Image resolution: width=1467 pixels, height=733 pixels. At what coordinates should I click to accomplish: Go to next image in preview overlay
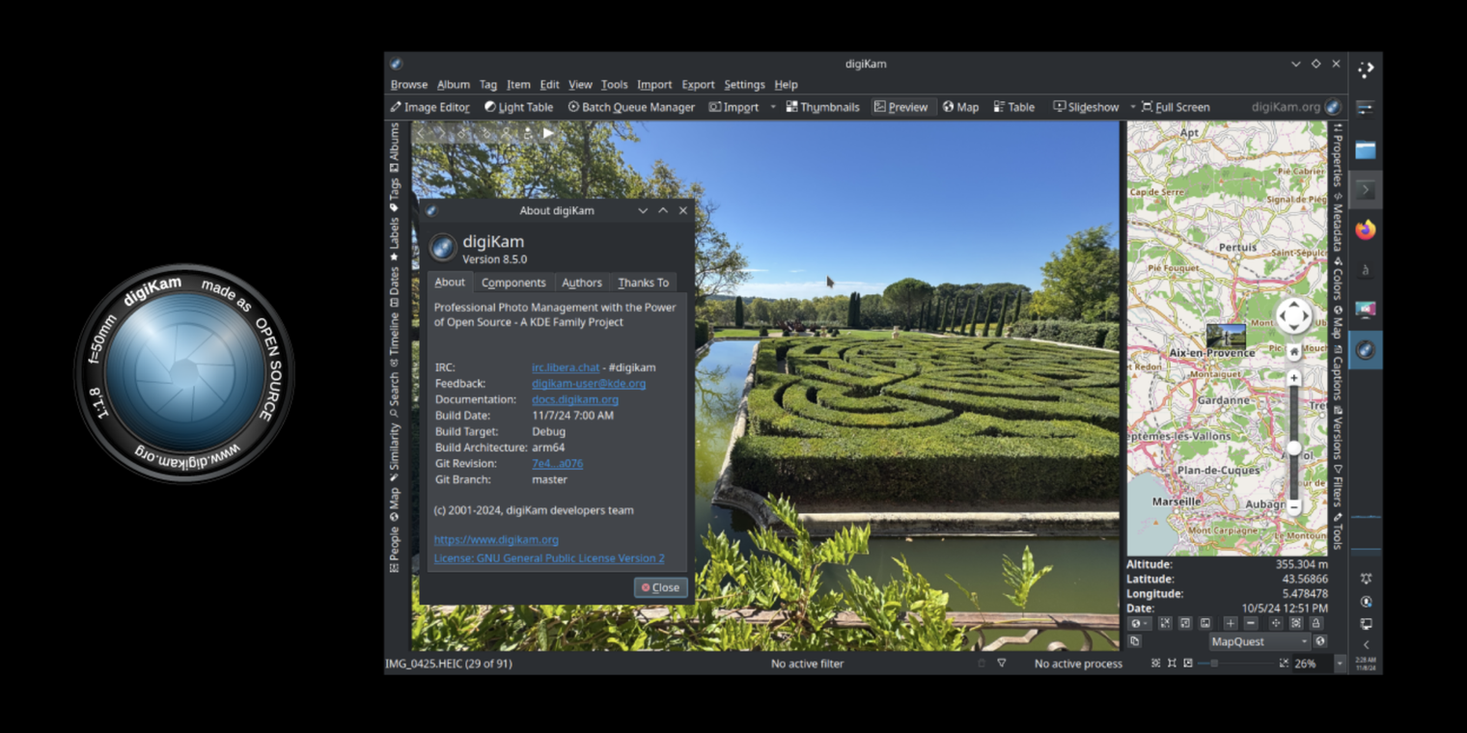point(440,133)
